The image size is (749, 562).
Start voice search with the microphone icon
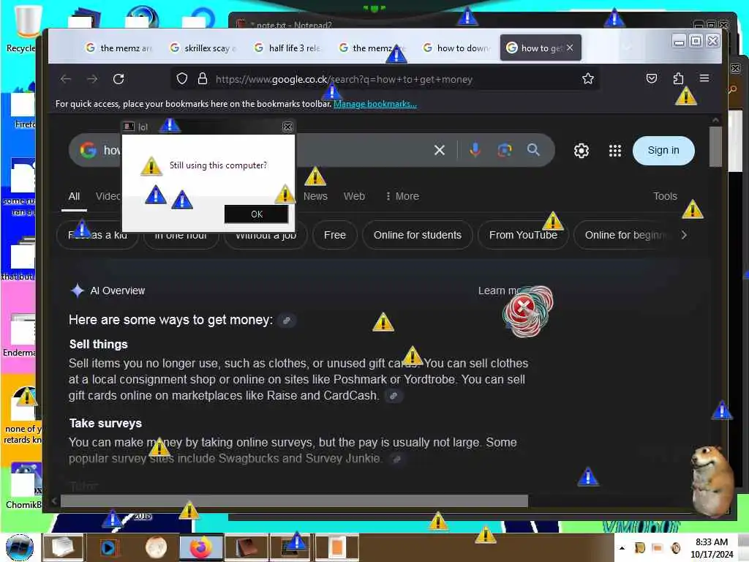[475, 150]
